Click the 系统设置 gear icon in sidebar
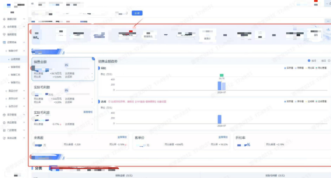Image resolution: width=331 pixels, height=178 pixels. (4, 138)
